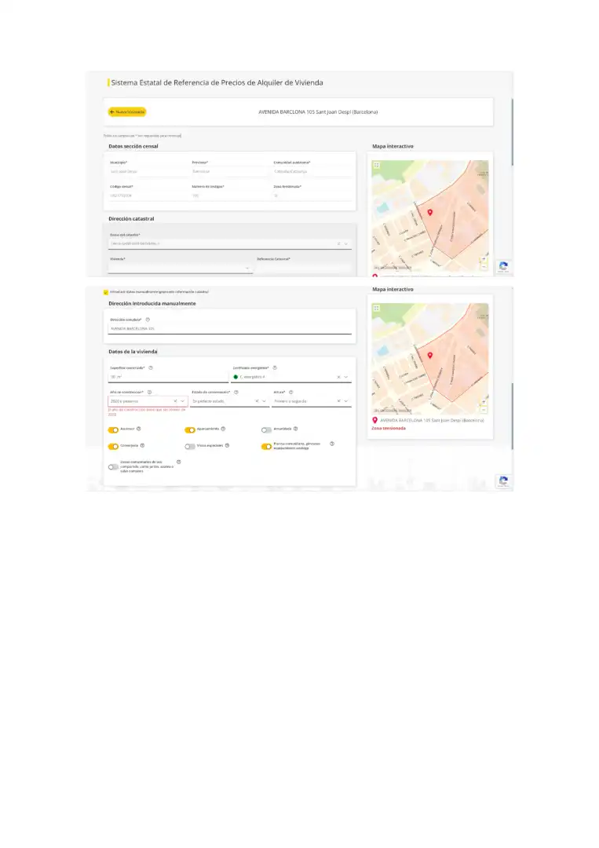Disable the Ascensor toggle
The height and width of the screenshot is (848, 599).
(x=113, y=430)
